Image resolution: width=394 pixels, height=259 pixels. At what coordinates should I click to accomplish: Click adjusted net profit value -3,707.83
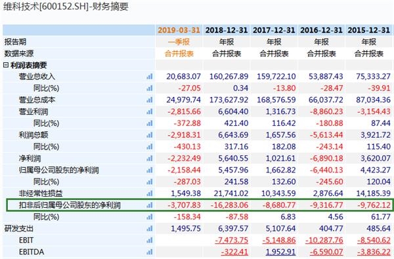[x=184, y=205]
